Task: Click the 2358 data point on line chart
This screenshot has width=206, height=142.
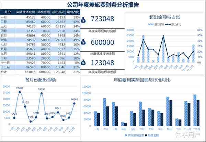Action: tap(31, 121)
